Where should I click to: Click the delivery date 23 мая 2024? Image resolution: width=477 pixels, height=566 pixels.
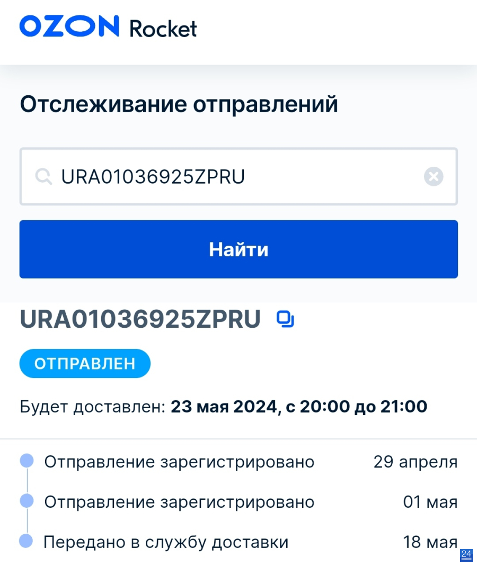point(224,407)
